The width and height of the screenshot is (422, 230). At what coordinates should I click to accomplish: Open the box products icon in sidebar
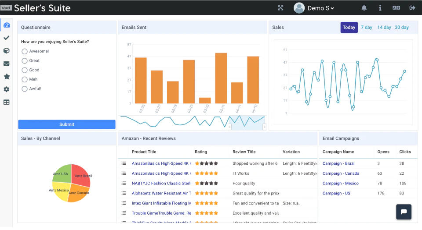tap(7, 51)
